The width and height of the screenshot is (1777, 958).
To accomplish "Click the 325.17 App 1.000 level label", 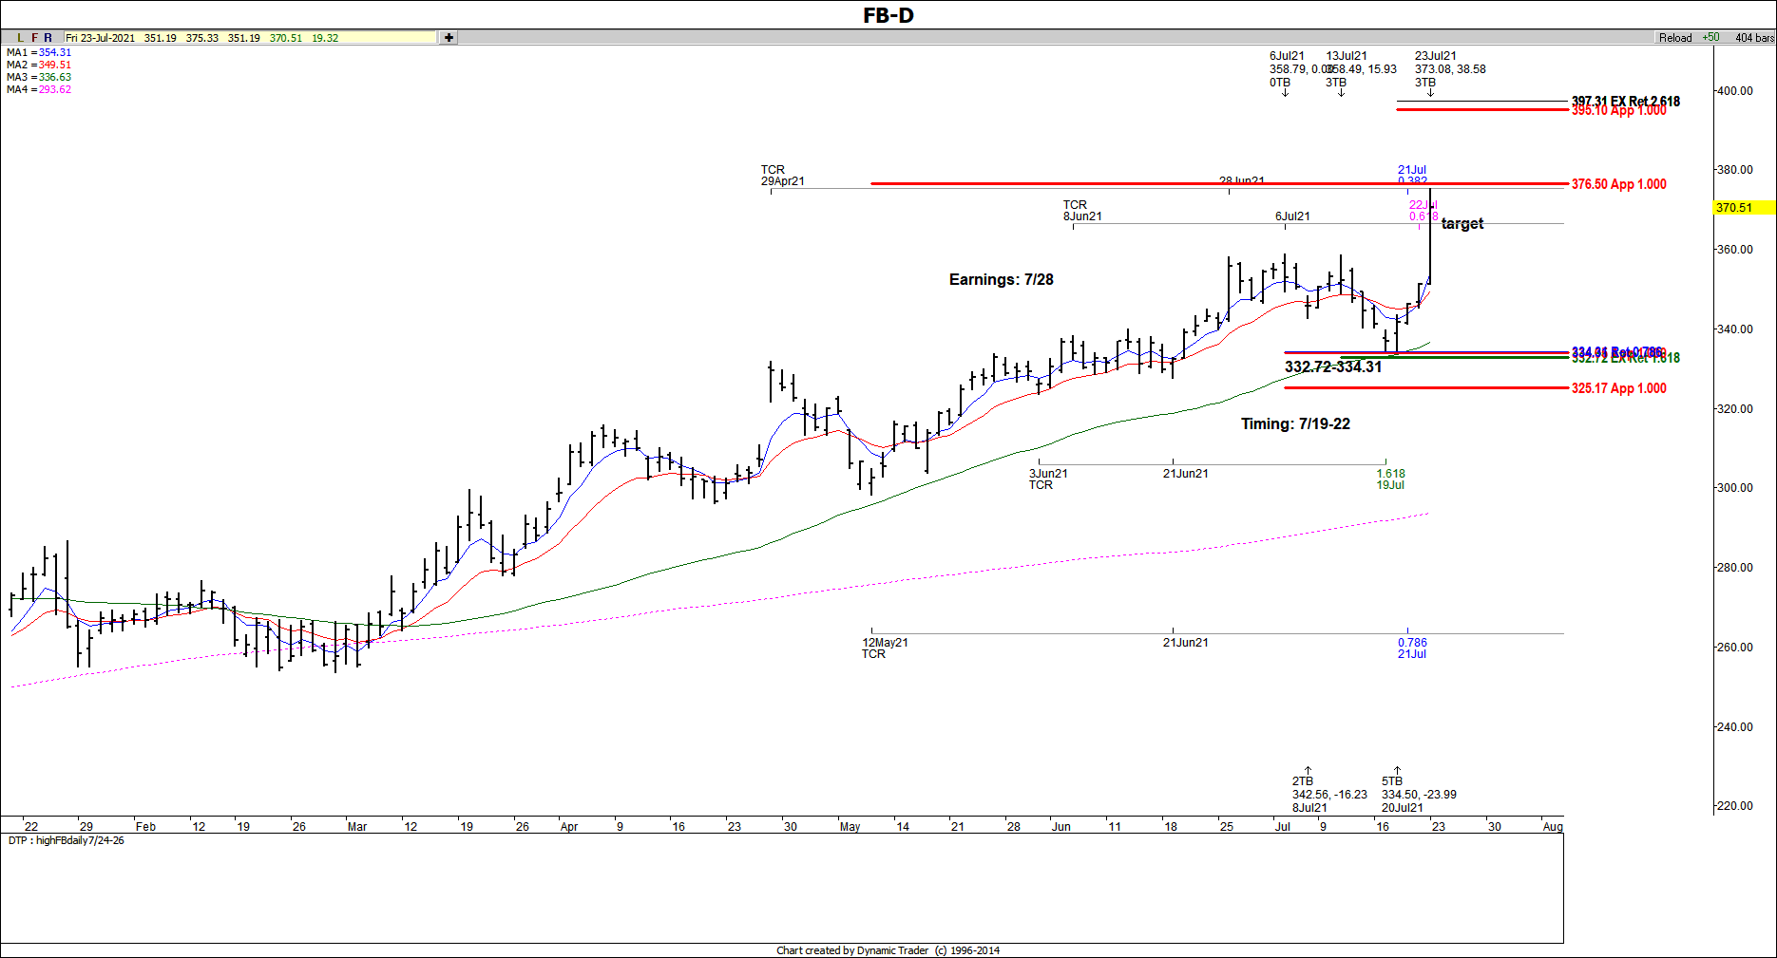I will pos(1618,388).
